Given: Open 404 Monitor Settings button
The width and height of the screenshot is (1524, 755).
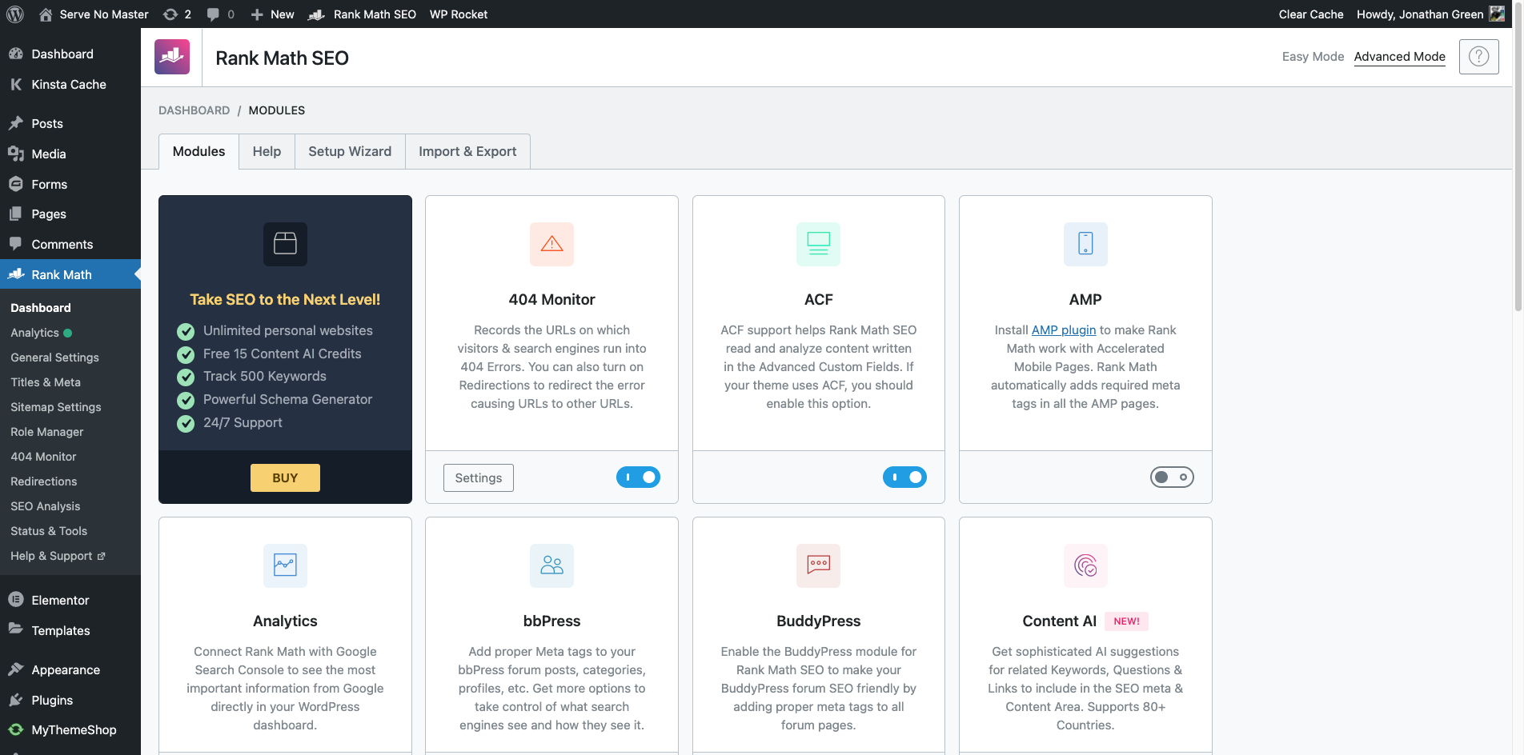Looking at the screenshot, I should point(479,477).
